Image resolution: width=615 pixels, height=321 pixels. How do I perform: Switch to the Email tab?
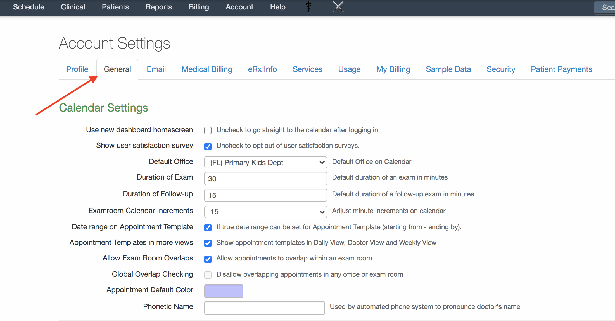(156, 69)
